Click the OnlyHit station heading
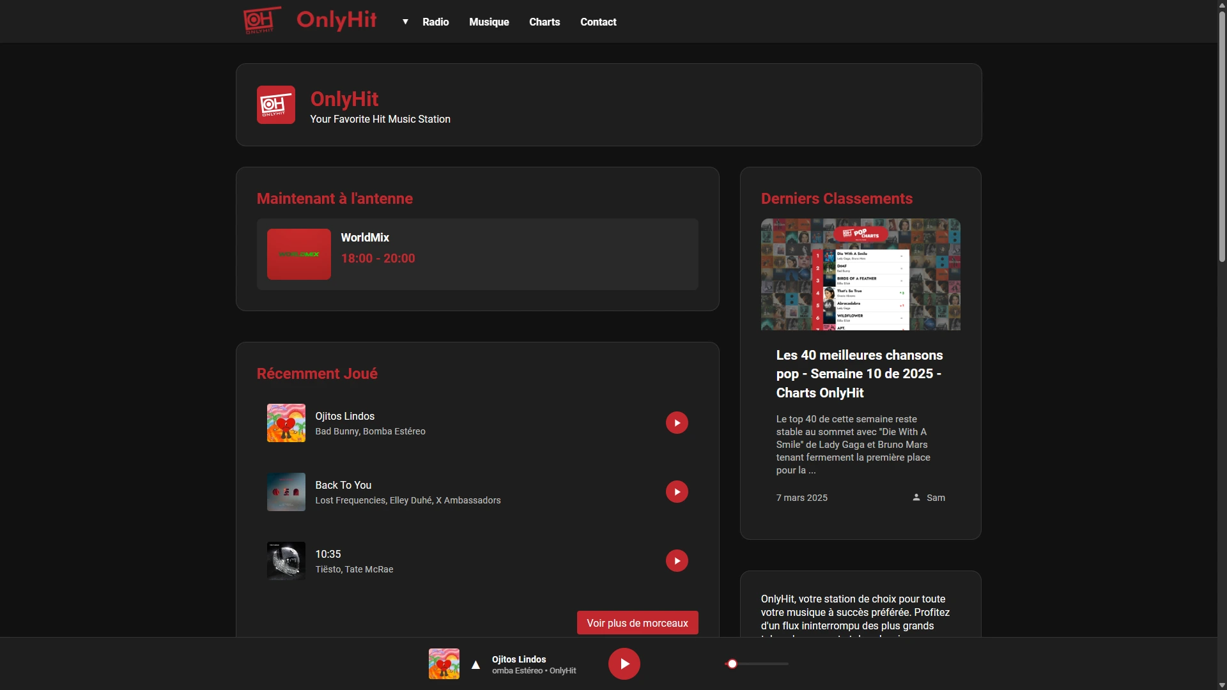This screenshot has width=1227, height=690. tap(344, 99)
